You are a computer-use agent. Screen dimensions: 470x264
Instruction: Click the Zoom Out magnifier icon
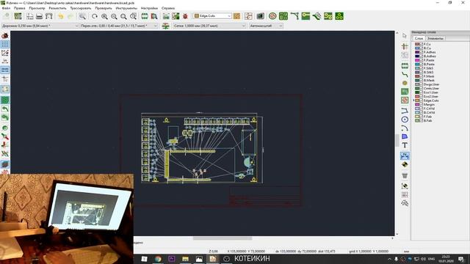[x=114, y=16]
